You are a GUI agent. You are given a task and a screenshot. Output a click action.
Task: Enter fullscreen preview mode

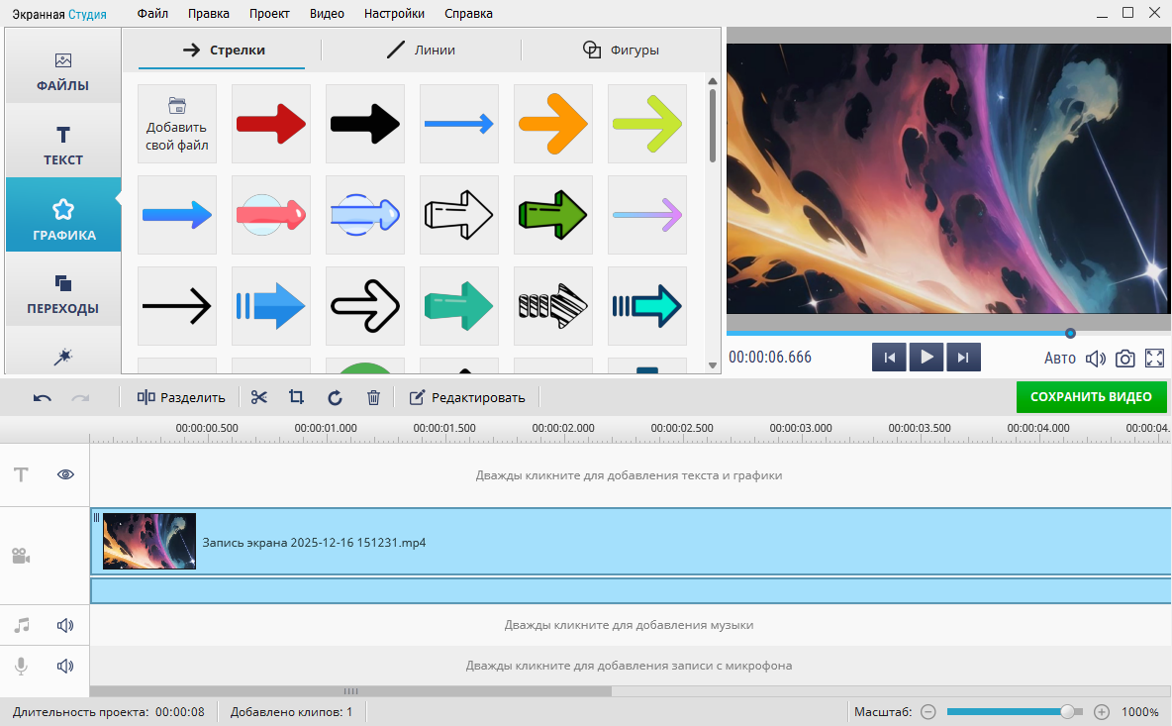(1155, 359)
